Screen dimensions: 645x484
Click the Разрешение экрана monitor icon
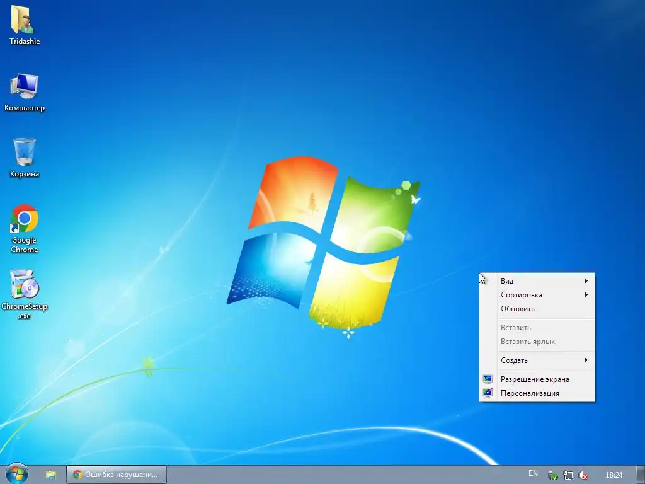tap(488, 379)
